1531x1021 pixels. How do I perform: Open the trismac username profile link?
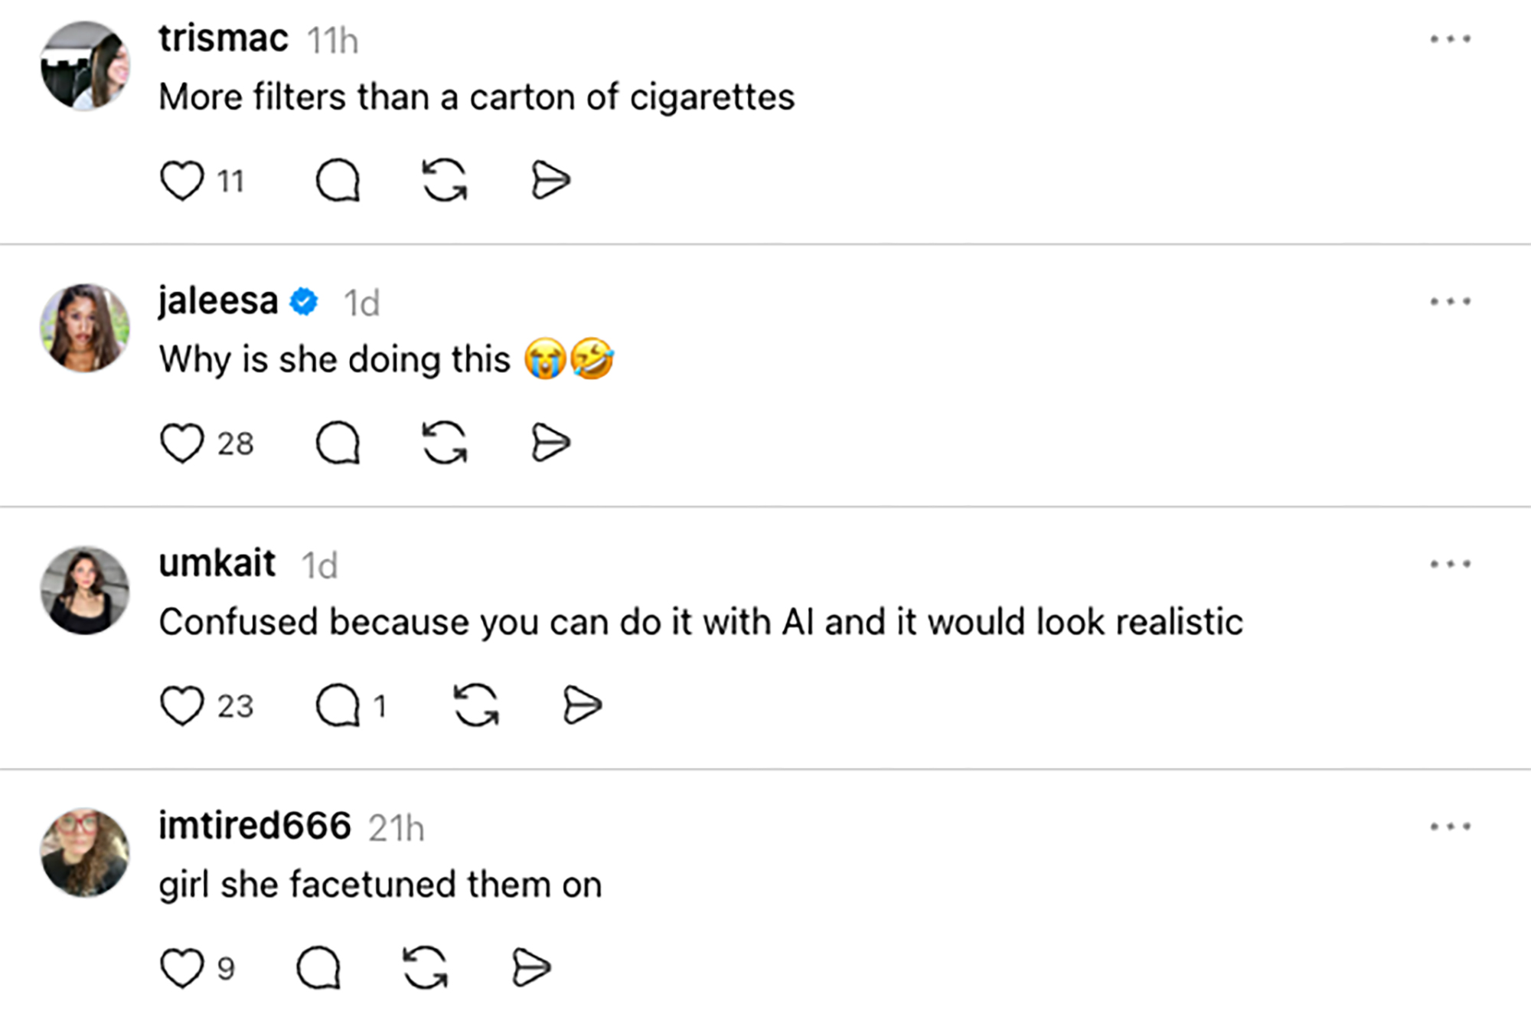(x=223, y=38)
